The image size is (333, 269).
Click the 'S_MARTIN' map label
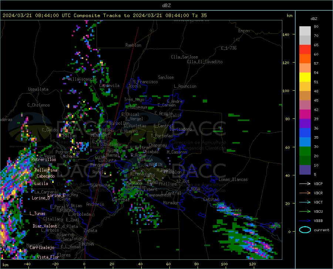tap(153, 165)
